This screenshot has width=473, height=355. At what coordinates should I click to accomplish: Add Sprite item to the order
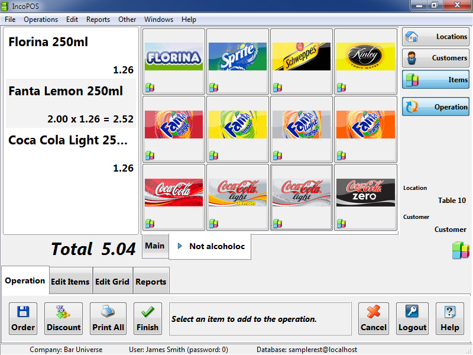238,62
